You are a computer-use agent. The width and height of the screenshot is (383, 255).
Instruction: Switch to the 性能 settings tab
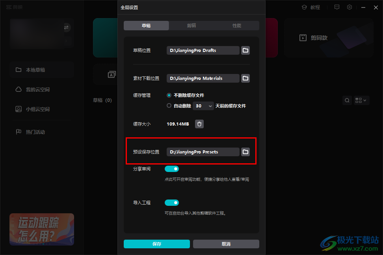[x=236, y=26]
